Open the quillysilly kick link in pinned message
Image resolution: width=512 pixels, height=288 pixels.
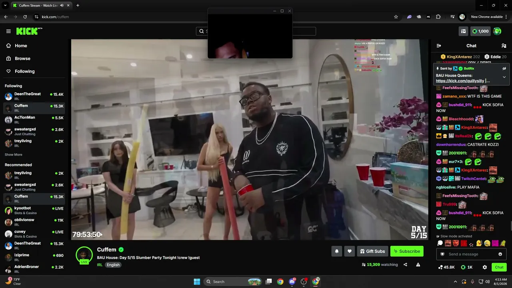coord(460,81)
